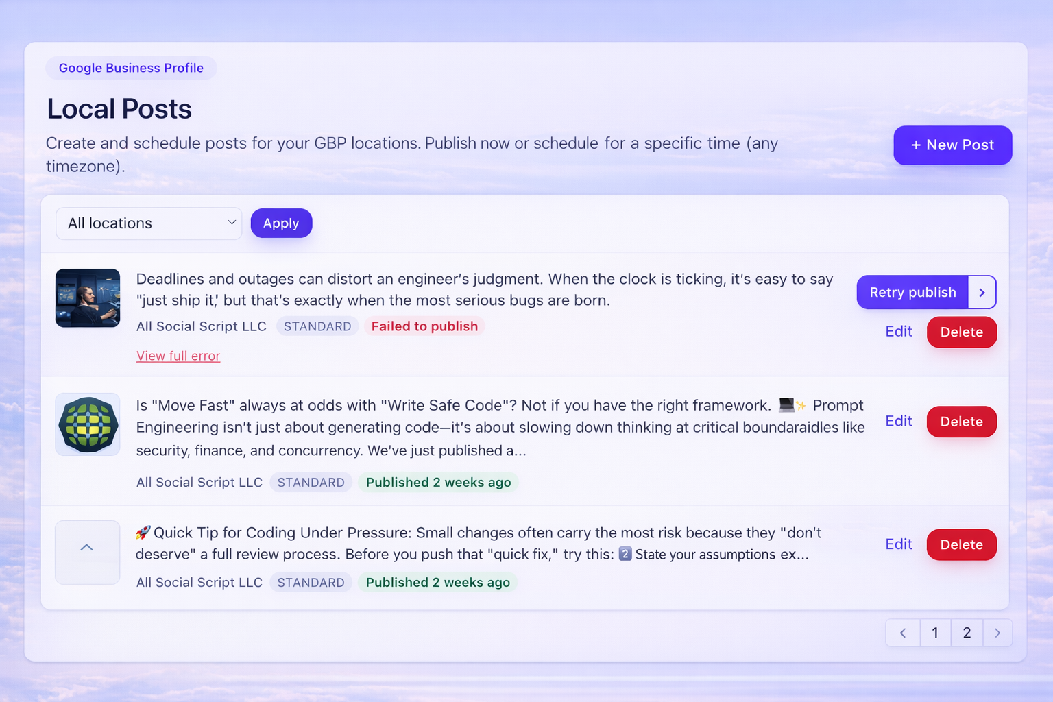Open the All locations selector
Image resolution: width=1053 pixels, height=702 pixels.
click(x=148, y=223)
